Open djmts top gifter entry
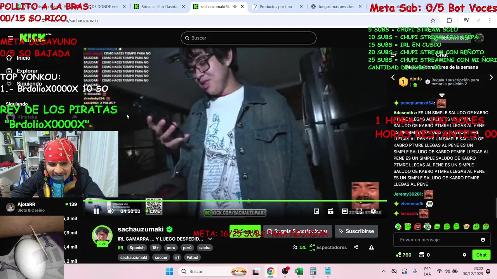497x279 pixels. point(411,82)
